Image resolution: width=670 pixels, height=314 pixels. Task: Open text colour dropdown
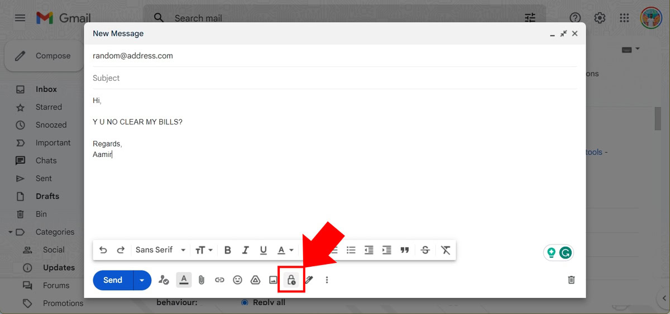pyautogui.click(x=285, y=250)
